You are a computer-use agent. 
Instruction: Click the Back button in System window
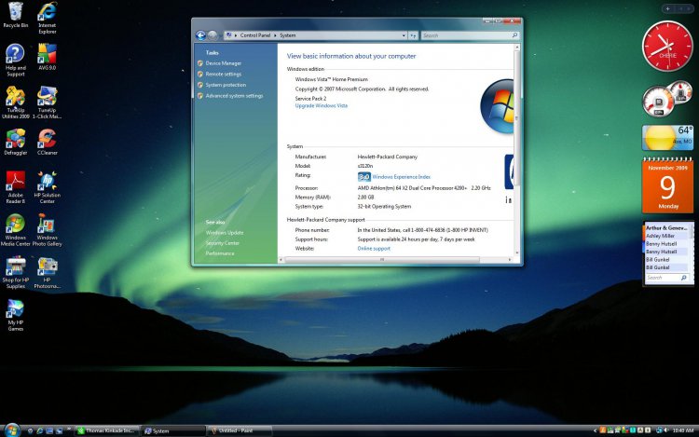pos(200,35)
